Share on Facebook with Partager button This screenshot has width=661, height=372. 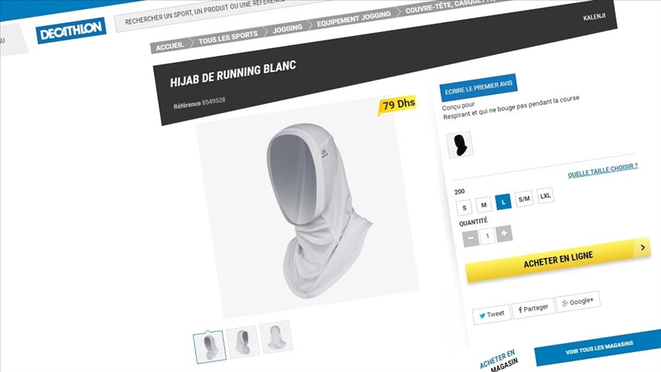pyautogui.click(x=533, y=308)
